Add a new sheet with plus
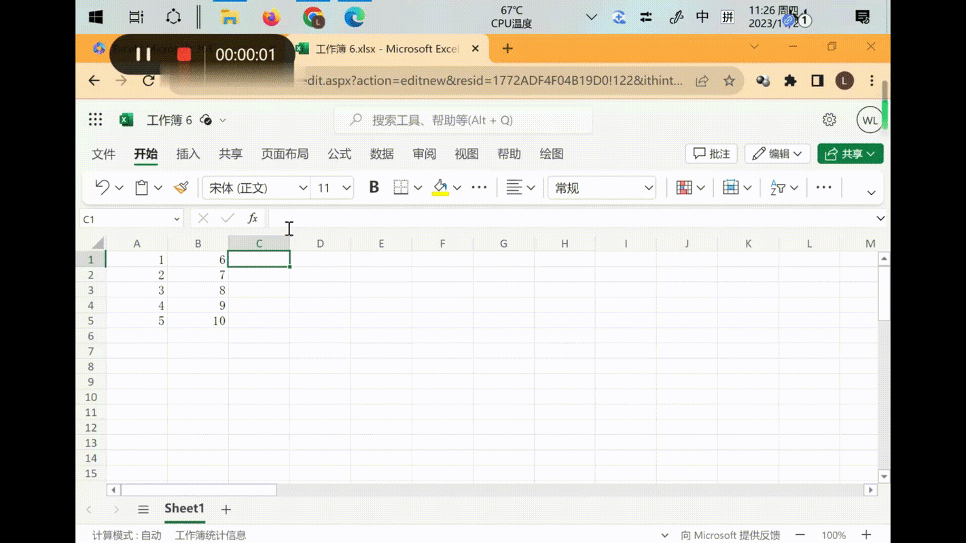This screenshot has height=543, width=966. [226, 509]
